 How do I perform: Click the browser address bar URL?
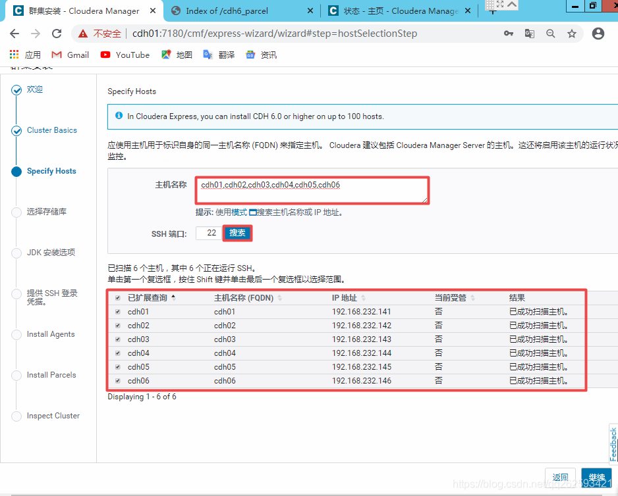click(x=275, y=34)
